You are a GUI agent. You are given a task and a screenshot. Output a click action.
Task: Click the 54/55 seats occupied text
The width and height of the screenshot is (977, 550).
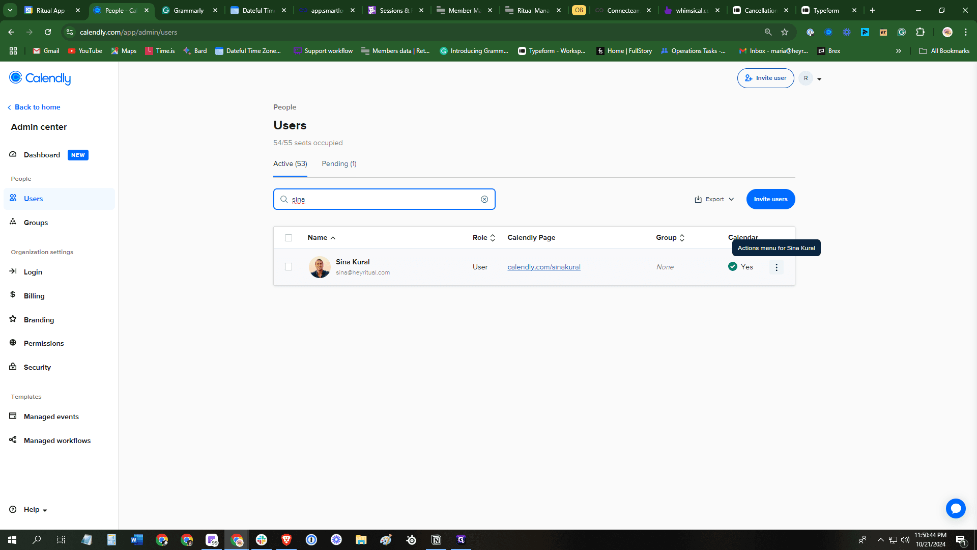click(x=308, y=143)
